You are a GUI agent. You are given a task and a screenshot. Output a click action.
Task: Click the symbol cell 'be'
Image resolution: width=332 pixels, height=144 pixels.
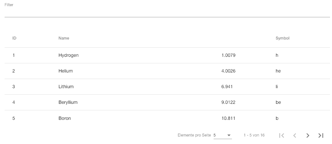[x=278, y=102]
